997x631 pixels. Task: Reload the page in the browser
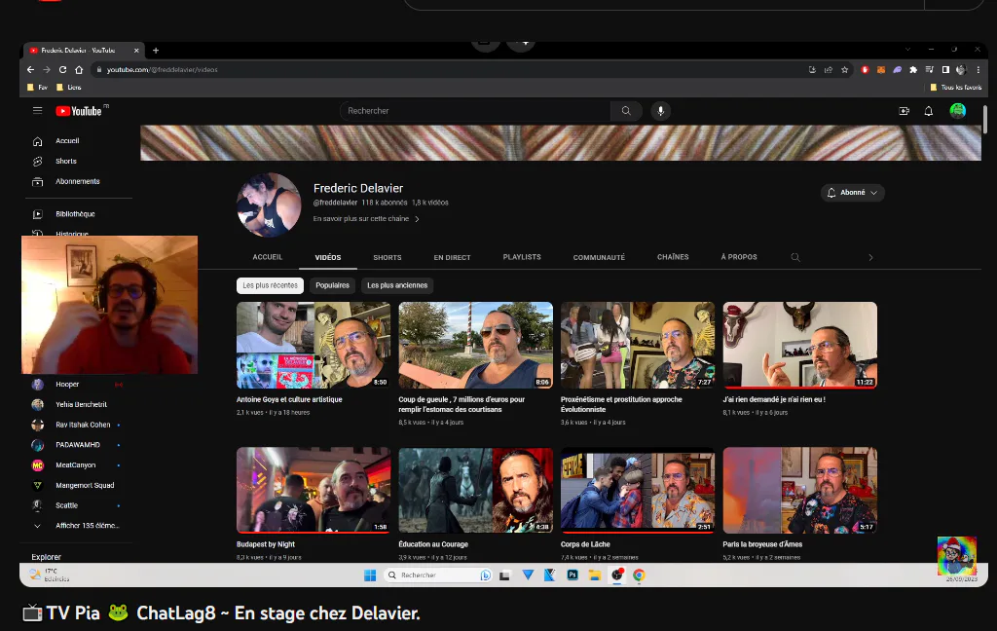point(62,70)
